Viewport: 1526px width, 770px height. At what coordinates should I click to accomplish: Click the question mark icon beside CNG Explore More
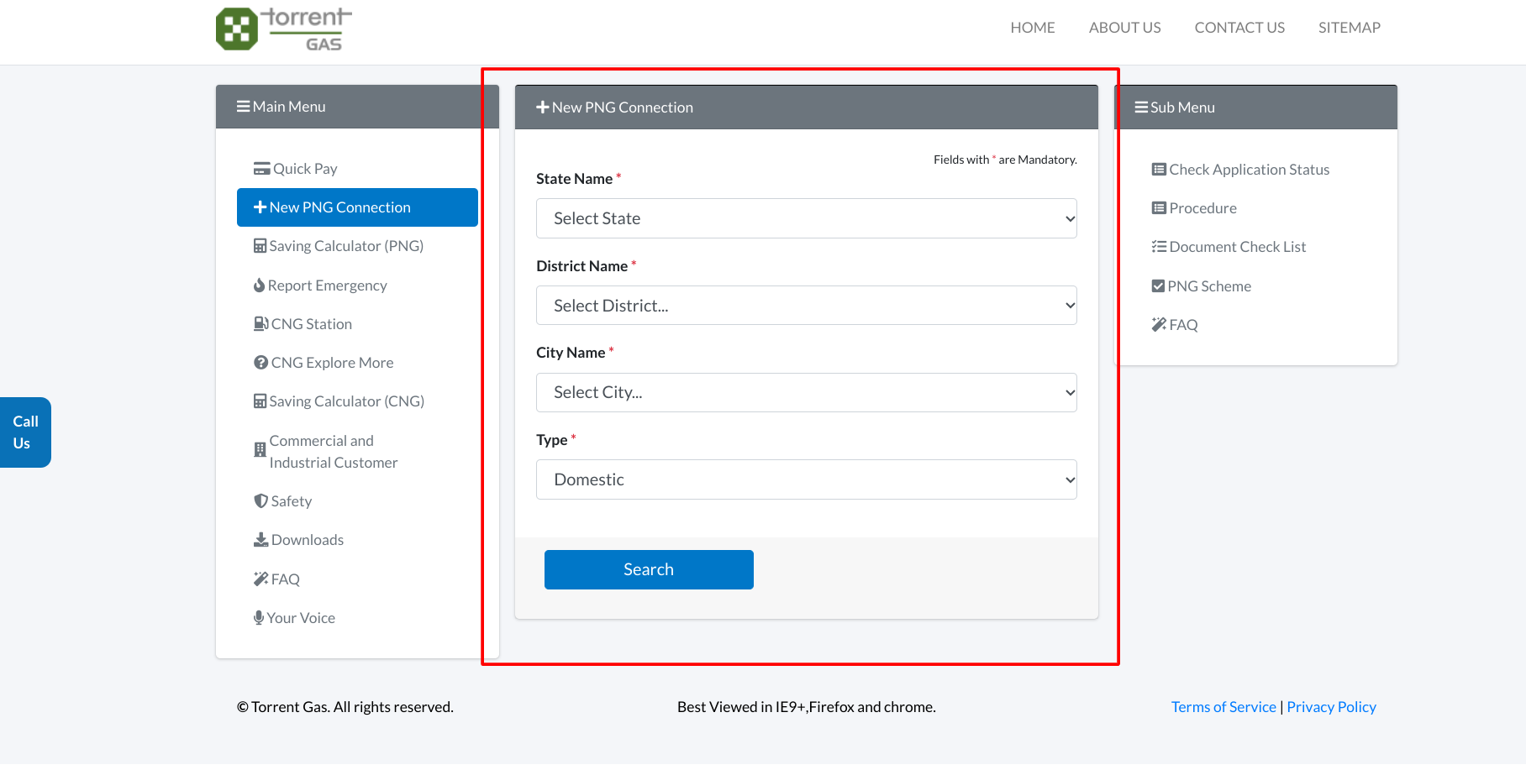coord(260,363)
